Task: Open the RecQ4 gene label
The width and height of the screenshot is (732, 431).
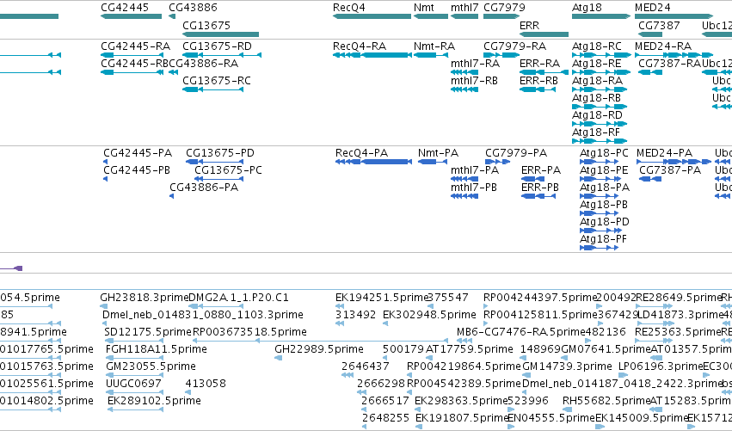Action: coord(348,8)
